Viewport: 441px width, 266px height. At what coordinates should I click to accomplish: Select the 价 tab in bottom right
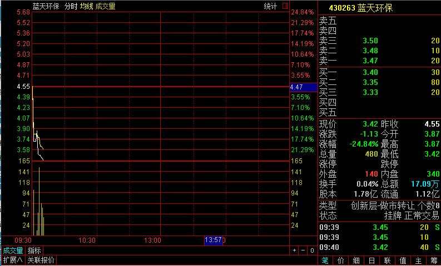point(340,261)
